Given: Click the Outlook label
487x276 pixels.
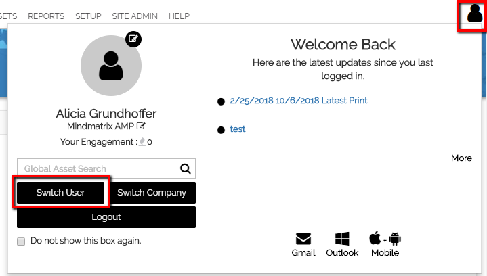Looking at the screenshot, I should click(x=342, y=253).
